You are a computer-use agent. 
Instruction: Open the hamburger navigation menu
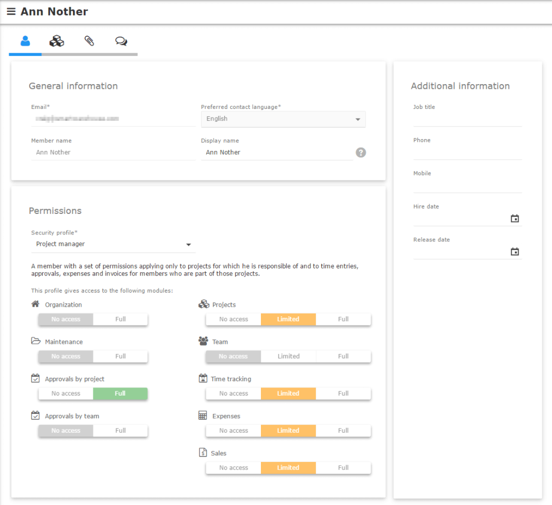click(11, 11)
